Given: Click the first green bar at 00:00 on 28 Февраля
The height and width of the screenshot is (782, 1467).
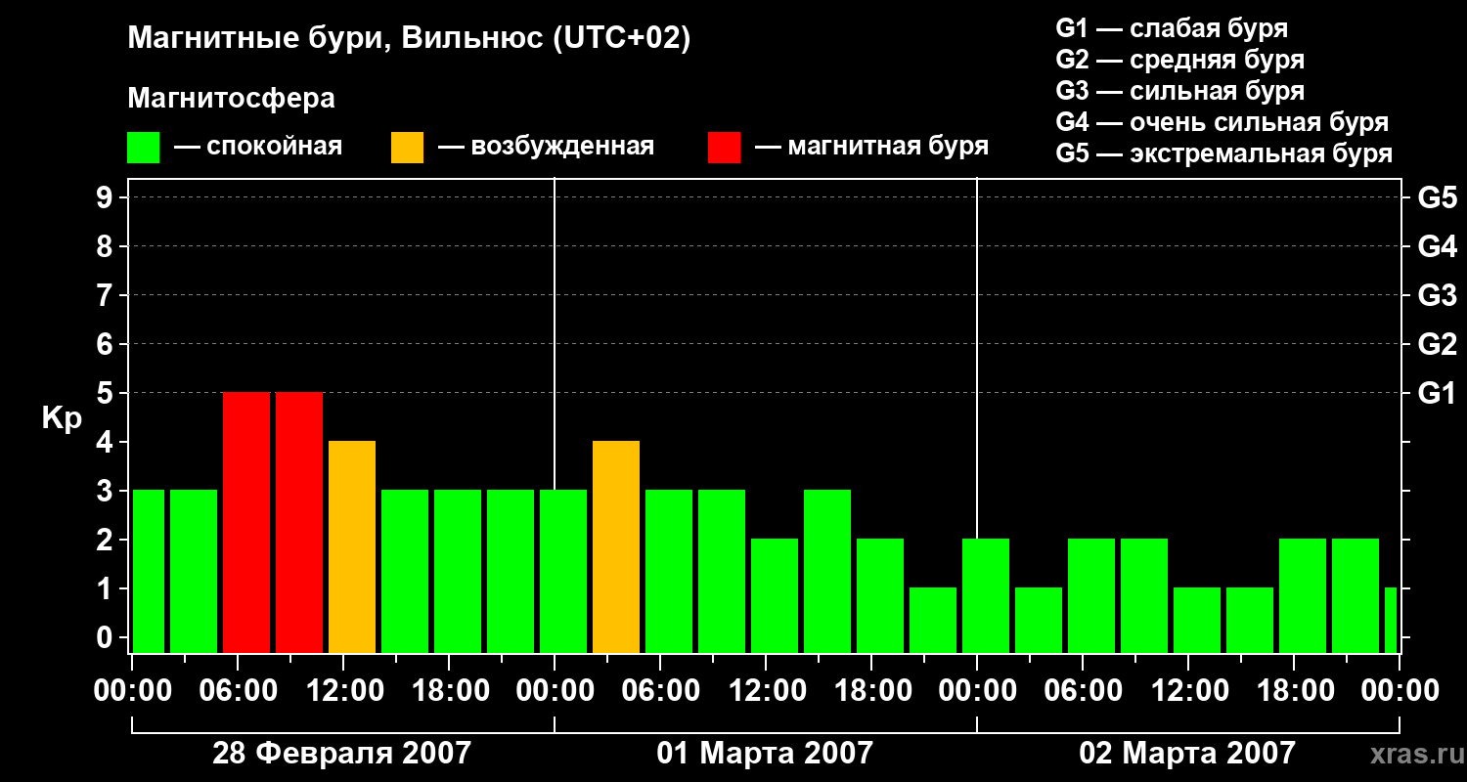Looking at the screenshot, I should click(149, 572).
